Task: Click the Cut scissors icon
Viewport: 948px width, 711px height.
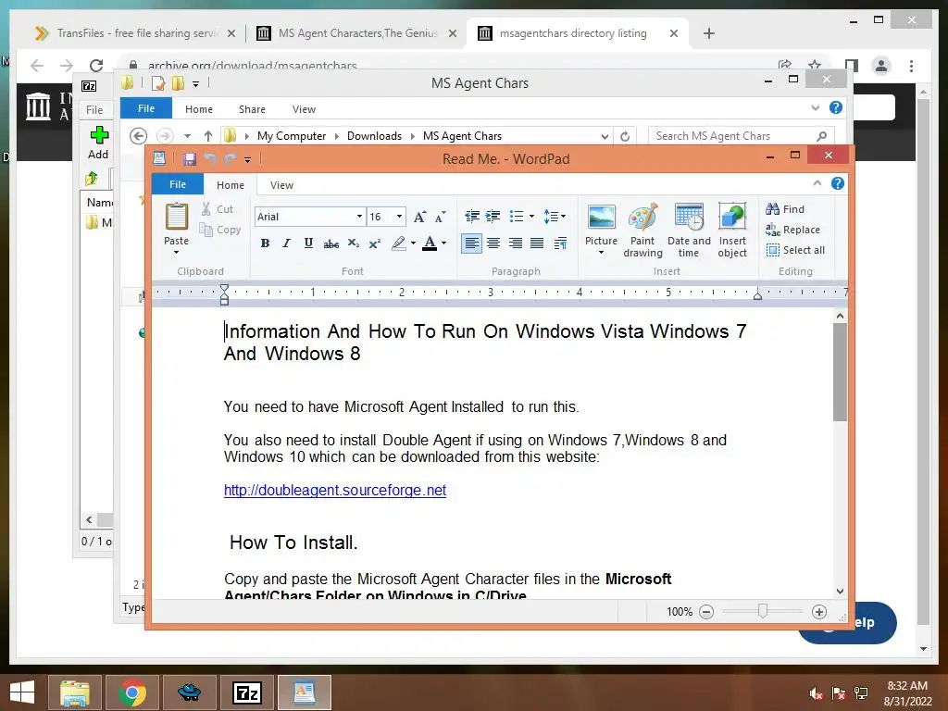Action: [206, 209]
